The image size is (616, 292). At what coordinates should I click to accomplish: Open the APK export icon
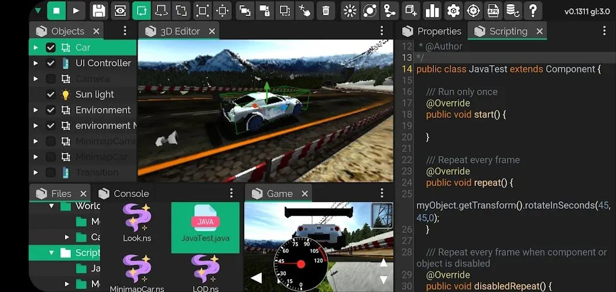click(x=493, y=11)
